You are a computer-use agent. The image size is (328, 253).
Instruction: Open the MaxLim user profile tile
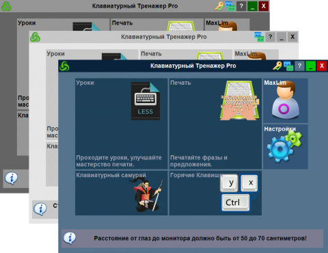click(x=286, y=101)
